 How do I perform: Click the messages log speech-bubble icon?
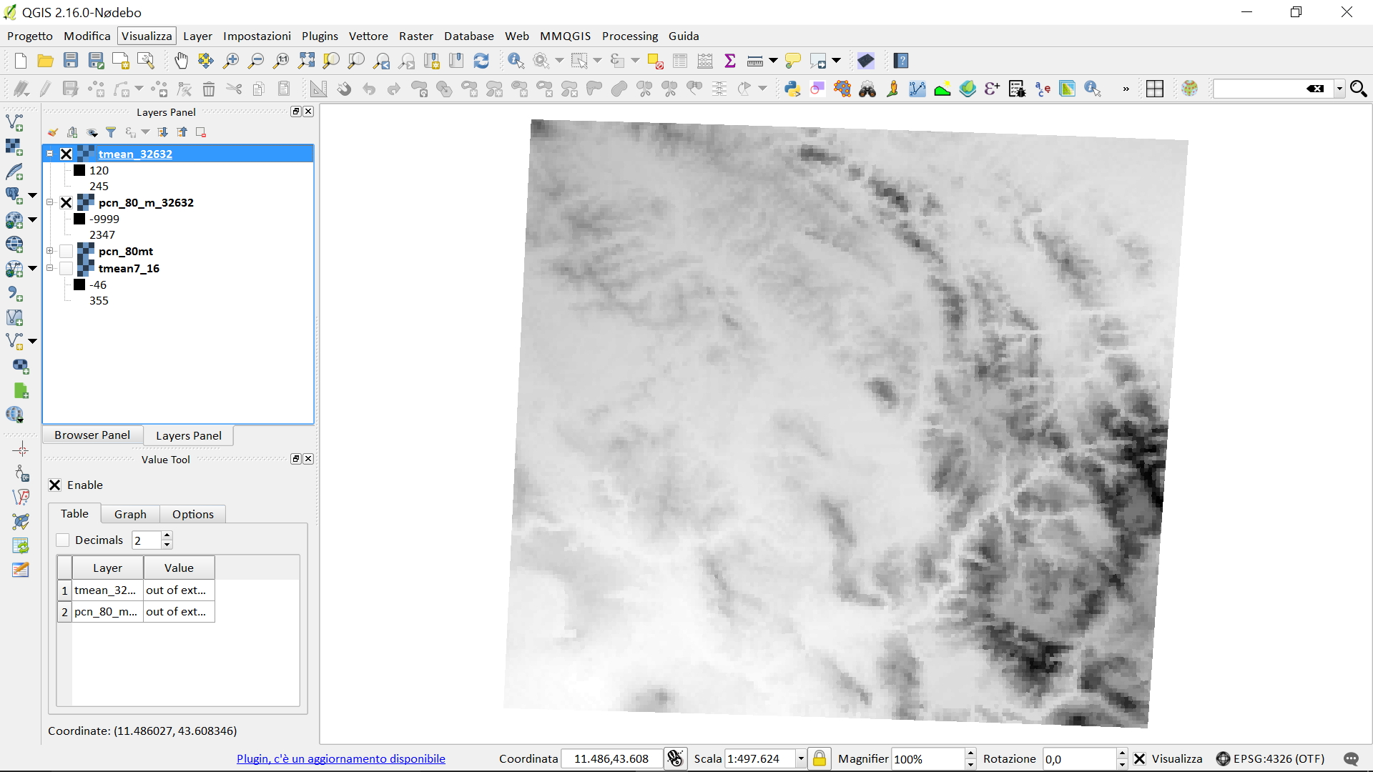point(1351,758)
